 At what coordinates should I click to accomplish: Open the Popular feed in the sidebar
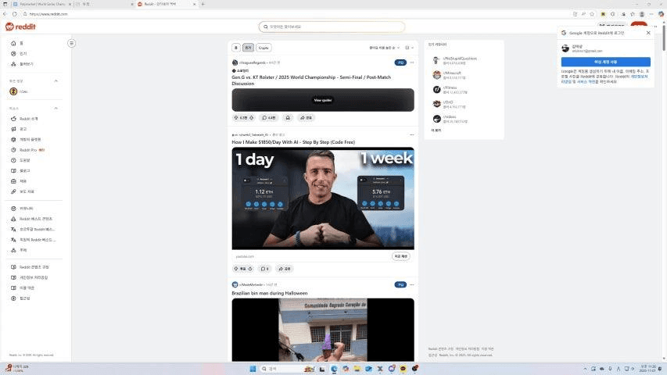tap(22, 53)
